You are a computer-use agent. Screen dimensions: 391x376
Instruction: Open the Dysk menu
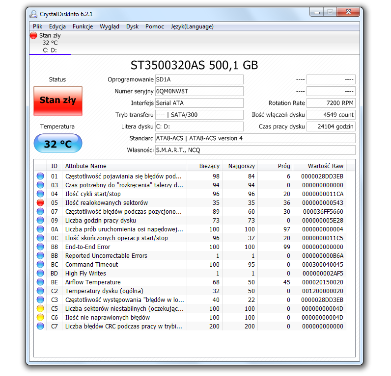pyautogui.click(x=133, y=26)
